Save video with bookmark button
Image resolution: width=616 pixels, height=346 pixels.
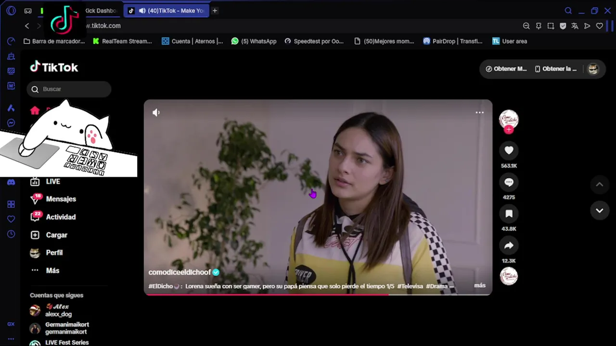point(509,214)
